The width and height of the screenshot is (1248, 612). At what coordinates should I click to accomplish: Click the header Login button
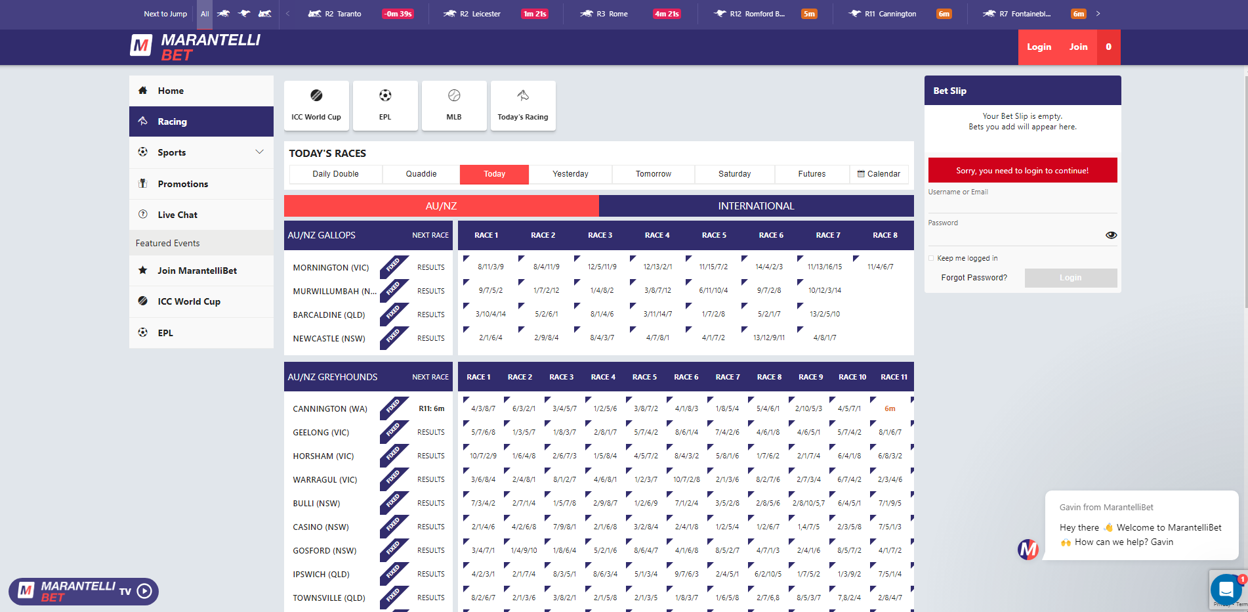click(1039, 47)
